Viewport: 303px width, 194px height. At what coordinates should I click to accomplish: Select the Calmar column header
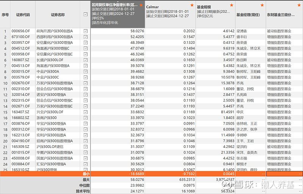point(170,14)
